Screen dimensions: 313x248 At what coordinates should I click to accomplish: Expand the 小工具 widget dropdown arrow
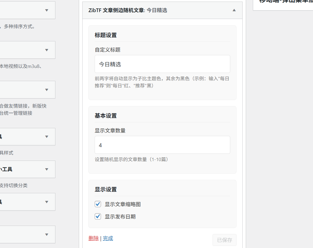click(x=46, y=169)
